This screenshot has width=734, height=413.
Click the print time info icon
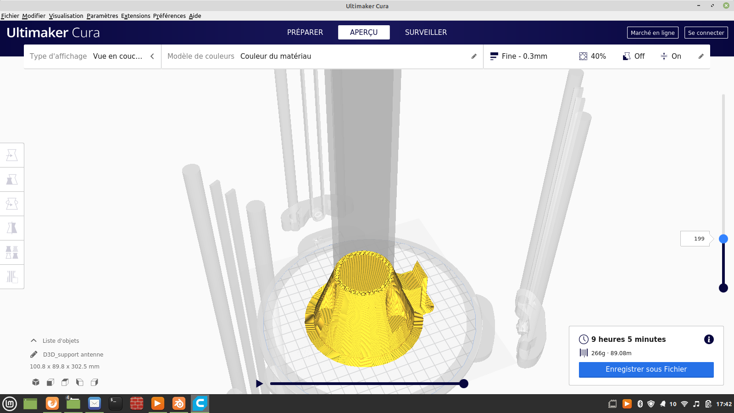[x=709, y=340]
